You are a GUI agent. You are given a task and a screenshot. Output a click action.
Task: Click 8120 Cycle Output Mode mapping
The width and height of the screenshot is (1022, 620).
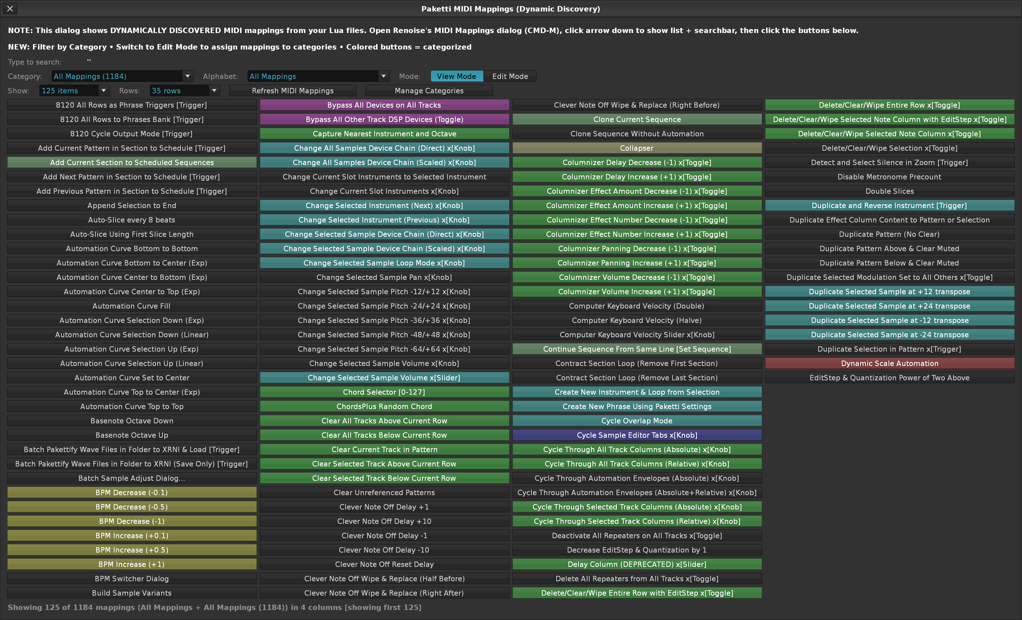point(132,133)
